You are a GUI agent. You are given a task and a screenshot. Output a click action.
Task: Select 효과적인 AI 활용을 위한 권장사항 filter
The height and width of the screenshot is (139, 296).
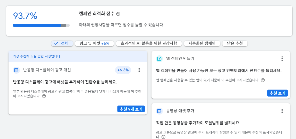pos(149,44)
